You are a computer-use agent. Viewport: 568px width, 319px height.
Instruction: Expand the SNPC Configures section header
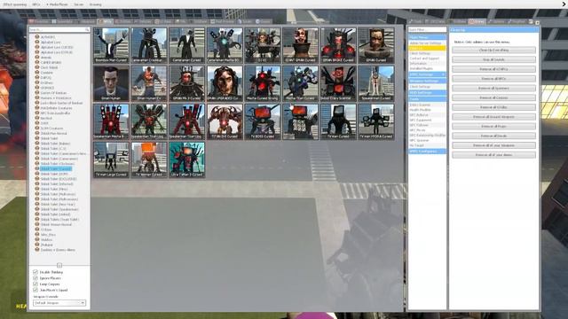point(427,152)
